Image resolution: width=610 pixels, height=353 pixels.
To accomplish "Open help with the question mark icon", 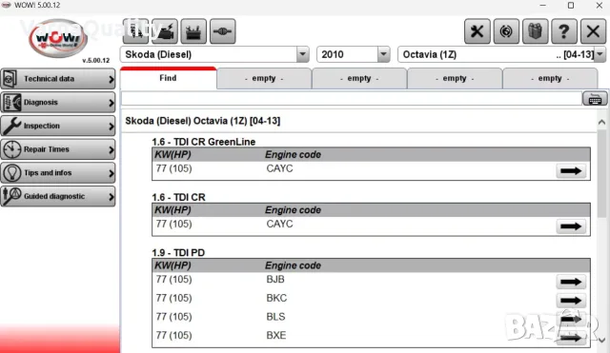I will click(x=564, y=31).
